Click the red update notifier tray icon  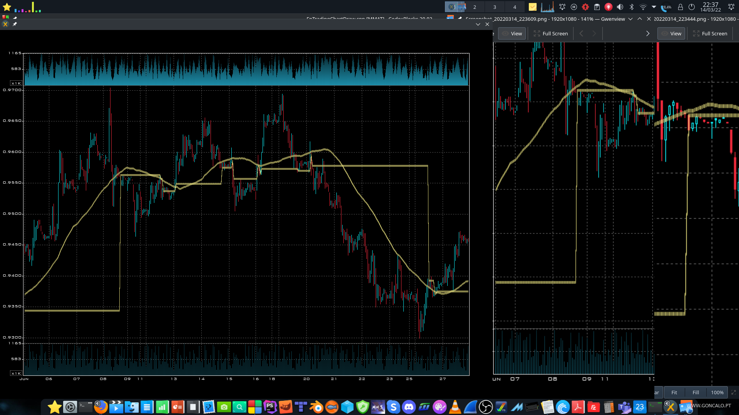[x=585, y=7]
